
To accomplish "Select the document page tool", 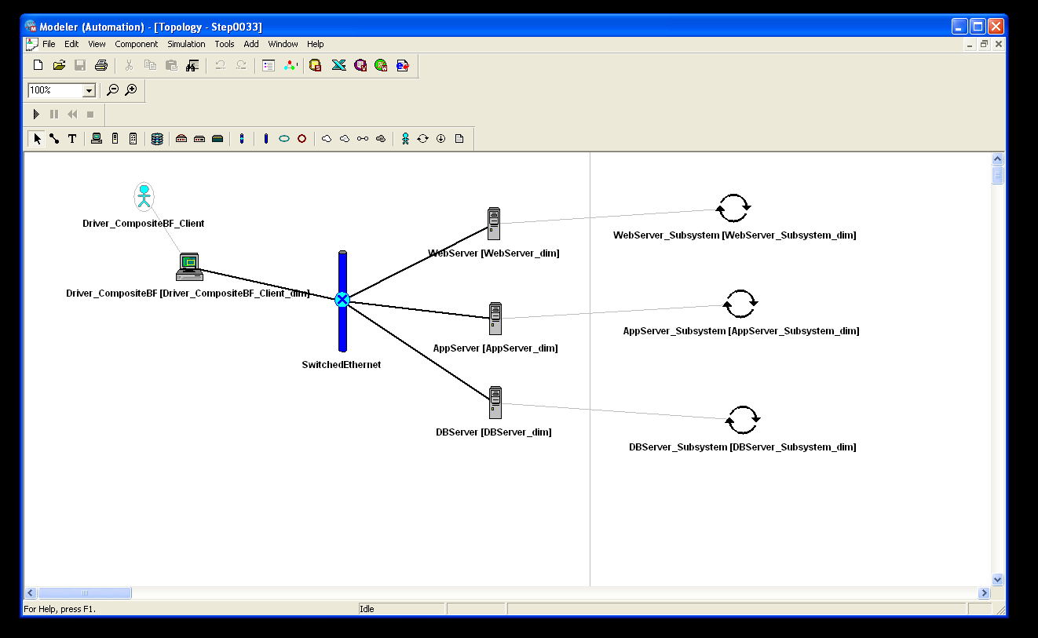I will (x=459, y=139).
